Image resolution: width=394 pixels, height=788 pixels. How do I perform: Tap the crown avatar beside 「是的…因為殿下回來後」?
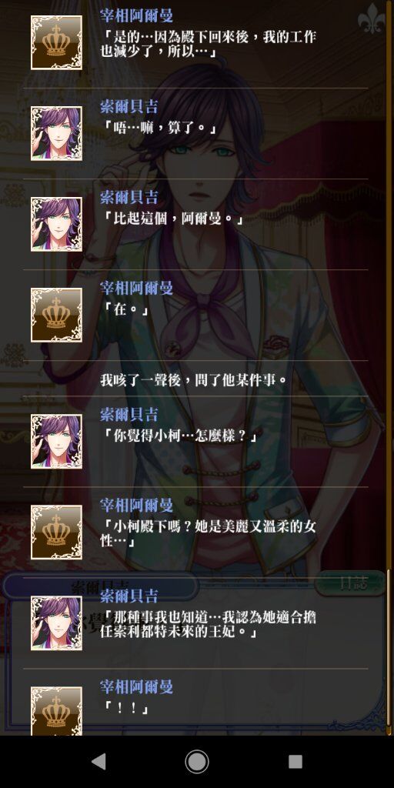click(x=56, y=43)
